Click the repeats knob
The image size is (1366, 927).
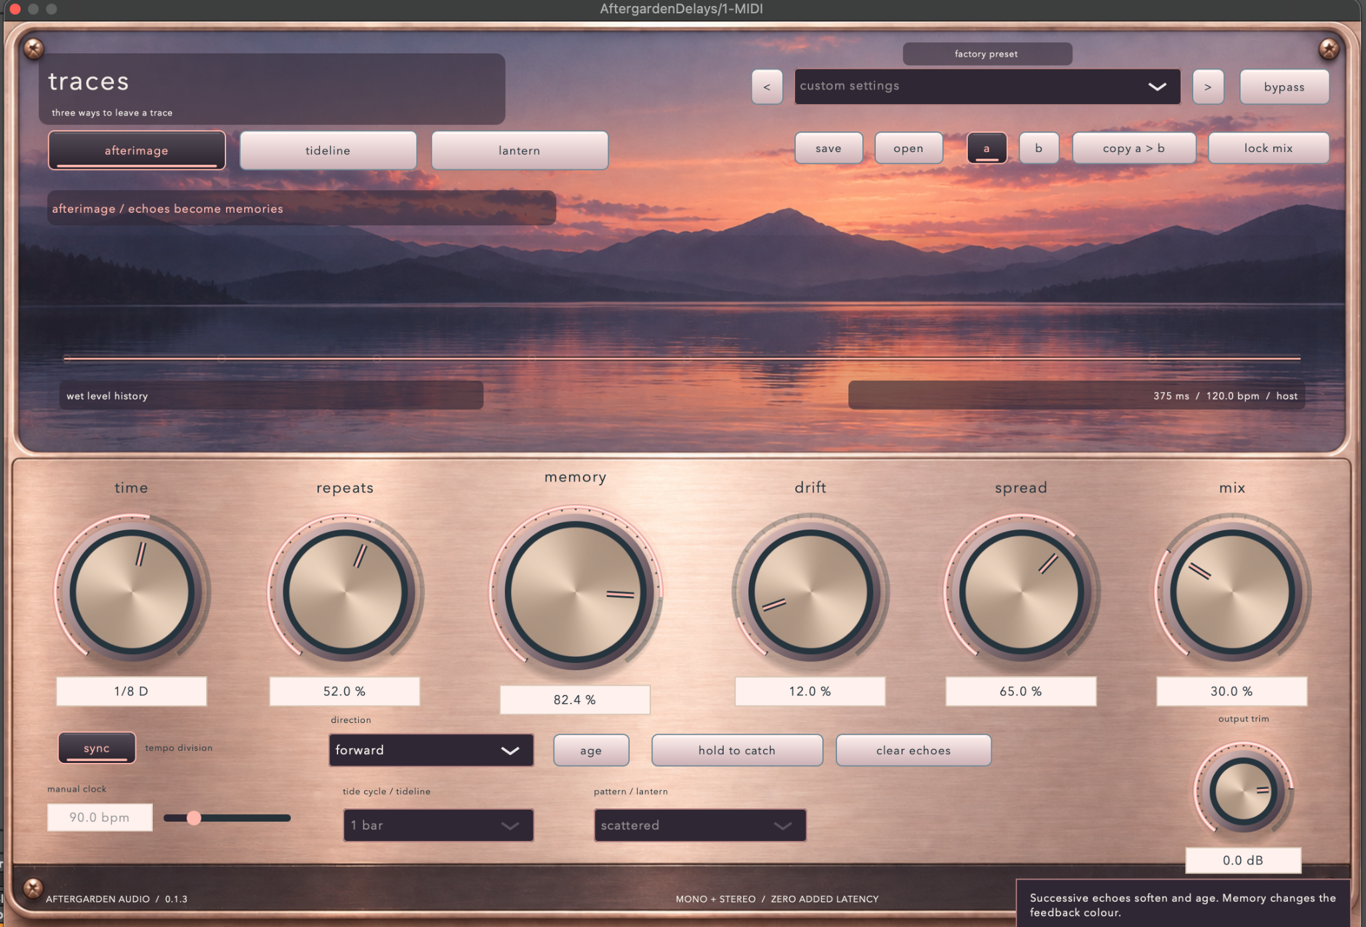[345, 591]
